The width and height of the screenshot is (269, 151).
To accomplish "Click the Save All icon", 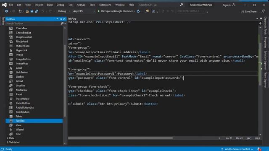I will coord(37,11).
